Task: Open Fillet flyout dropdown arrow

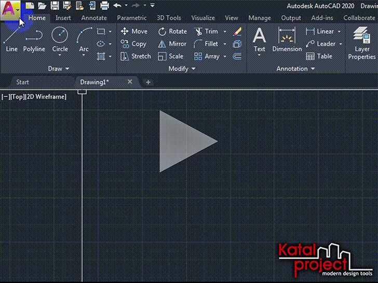Action: point(225,44)
